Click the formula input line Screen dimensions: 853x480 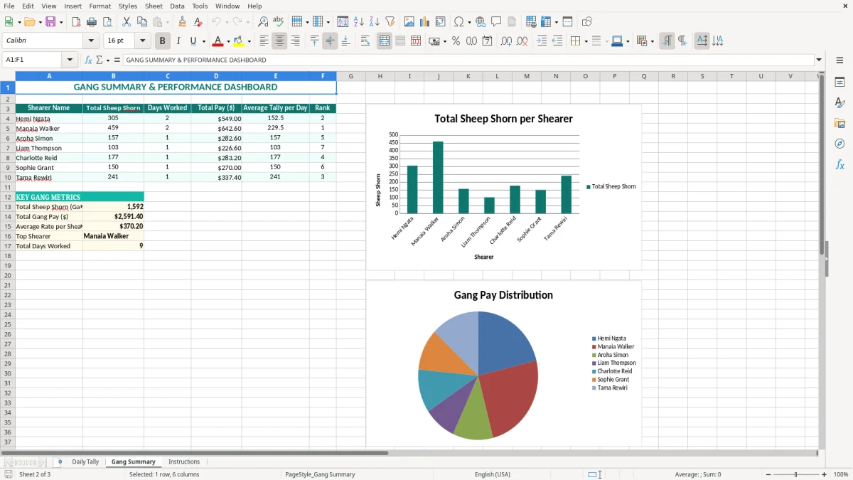pyautogui.click(x=468, y=60)
